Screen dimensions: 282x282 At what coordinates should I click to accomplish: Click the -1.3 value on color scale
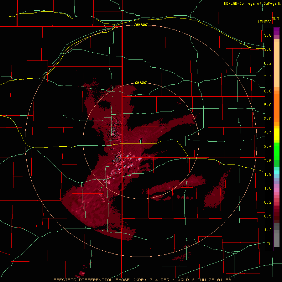click(267, 230)
